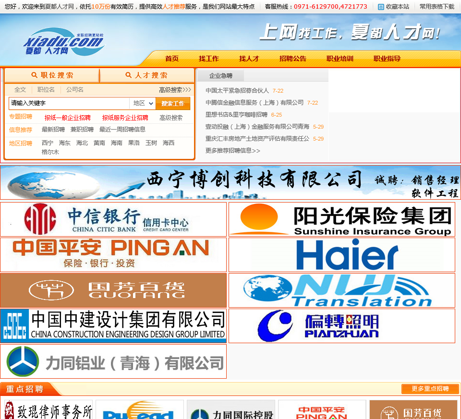Click 常用表格下载 in top bar
The height and width of the screenshot is (419, 461).
click(x=437, y=6)
